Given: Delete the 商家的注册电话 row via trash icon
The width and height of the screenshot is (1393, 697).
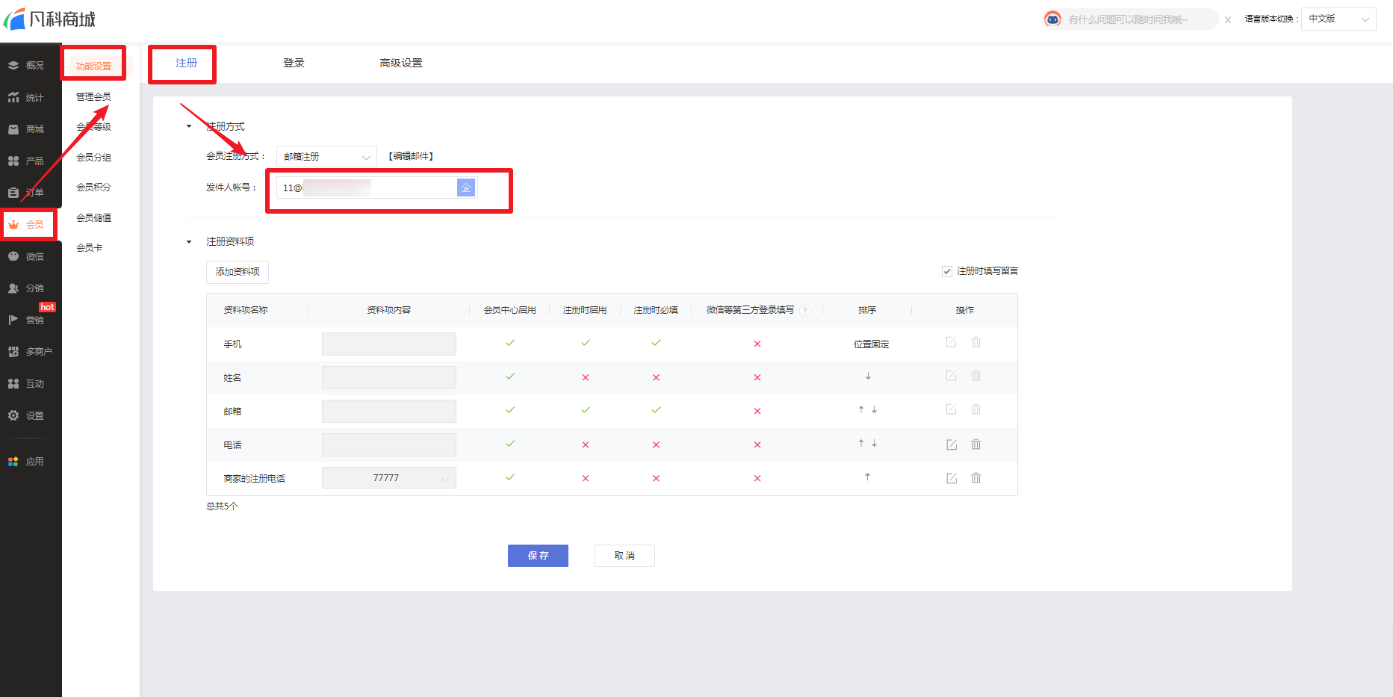Looking at the screenshot, I should 975,478.
